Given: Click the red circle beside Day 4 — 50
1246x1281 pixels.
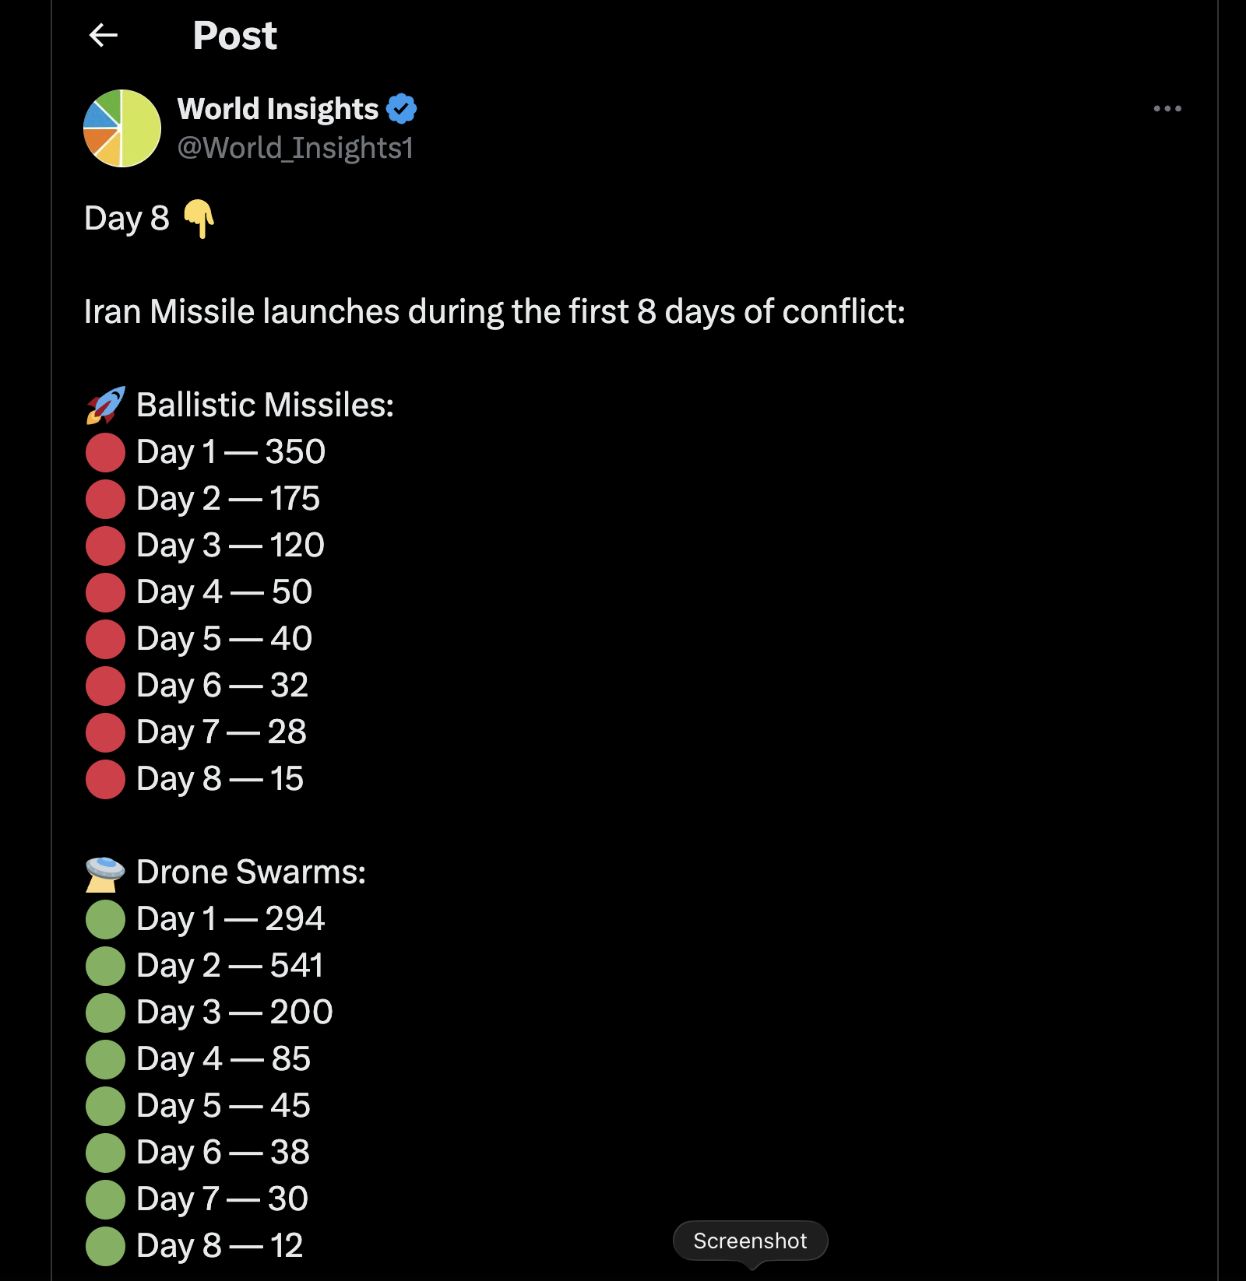Looking at the screenshot, I should tap(105, 592).
